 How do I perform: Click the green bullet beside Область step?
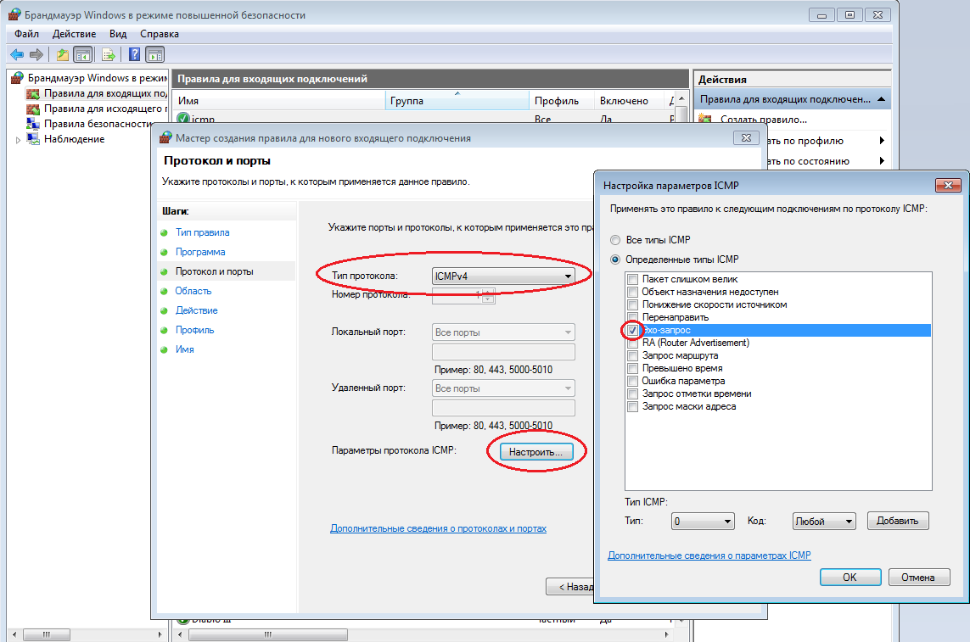(x=164, y=291)
